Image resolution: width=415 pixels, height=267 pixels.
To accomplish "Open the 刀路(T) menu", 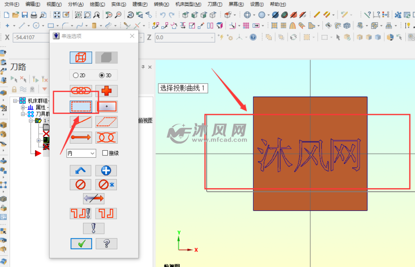I will point(215,4).
